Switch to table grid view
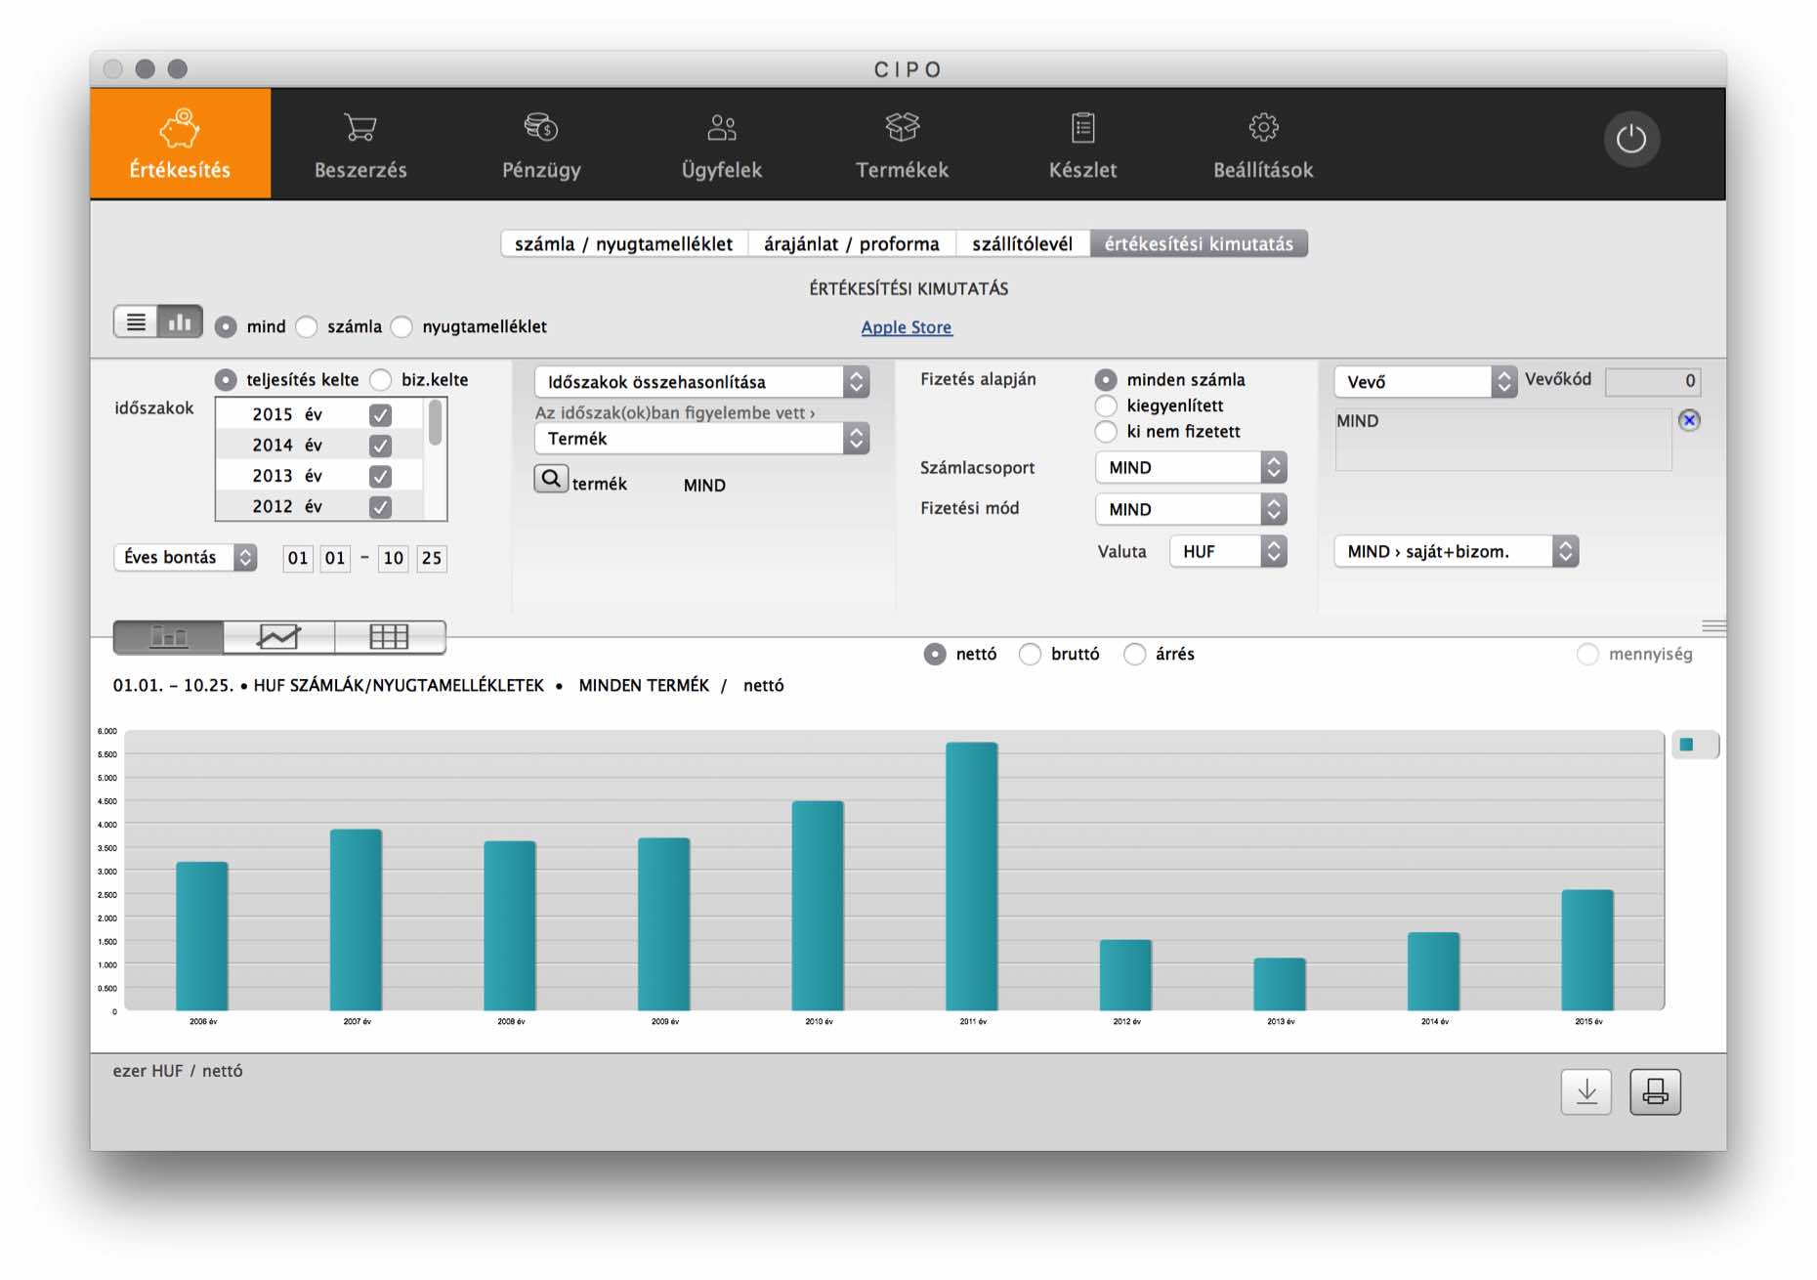The image size is (1817, 1280). 389,637
